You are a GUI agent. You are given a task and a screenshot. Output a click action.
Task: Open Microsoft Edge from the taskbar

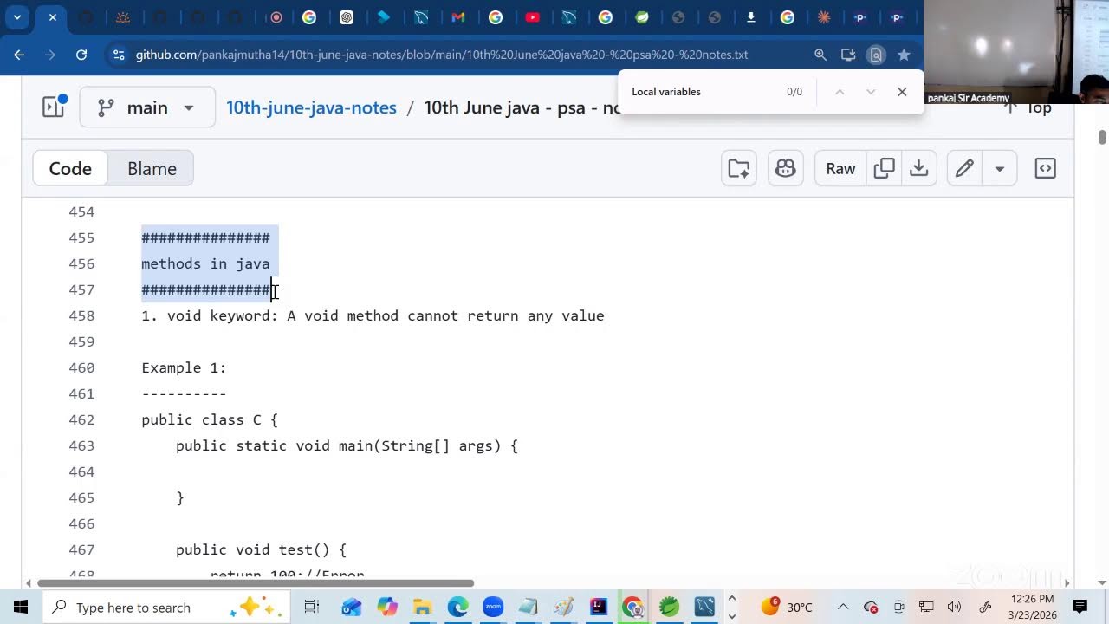457,607
